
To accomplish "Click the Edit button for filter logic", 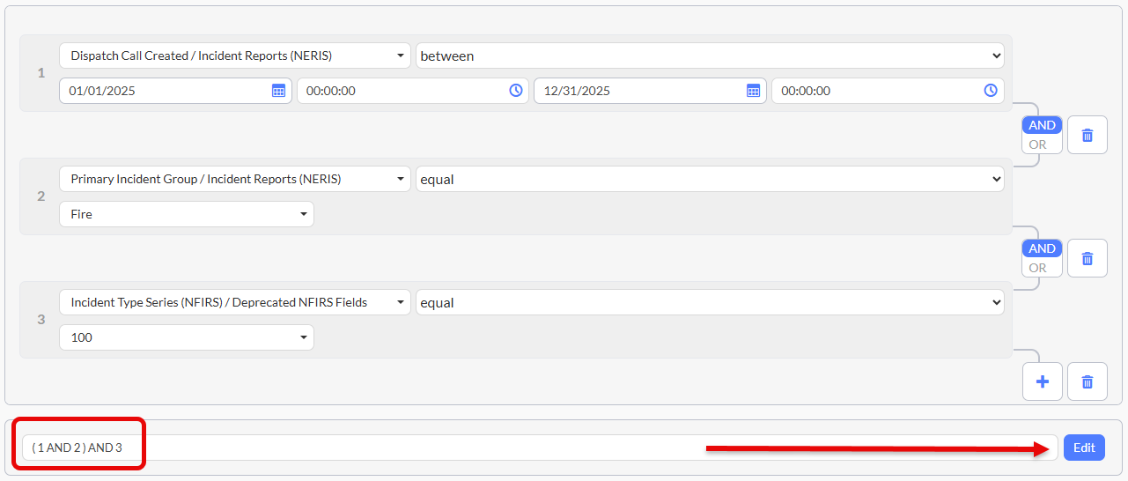I will click(x=1084, y=448).
